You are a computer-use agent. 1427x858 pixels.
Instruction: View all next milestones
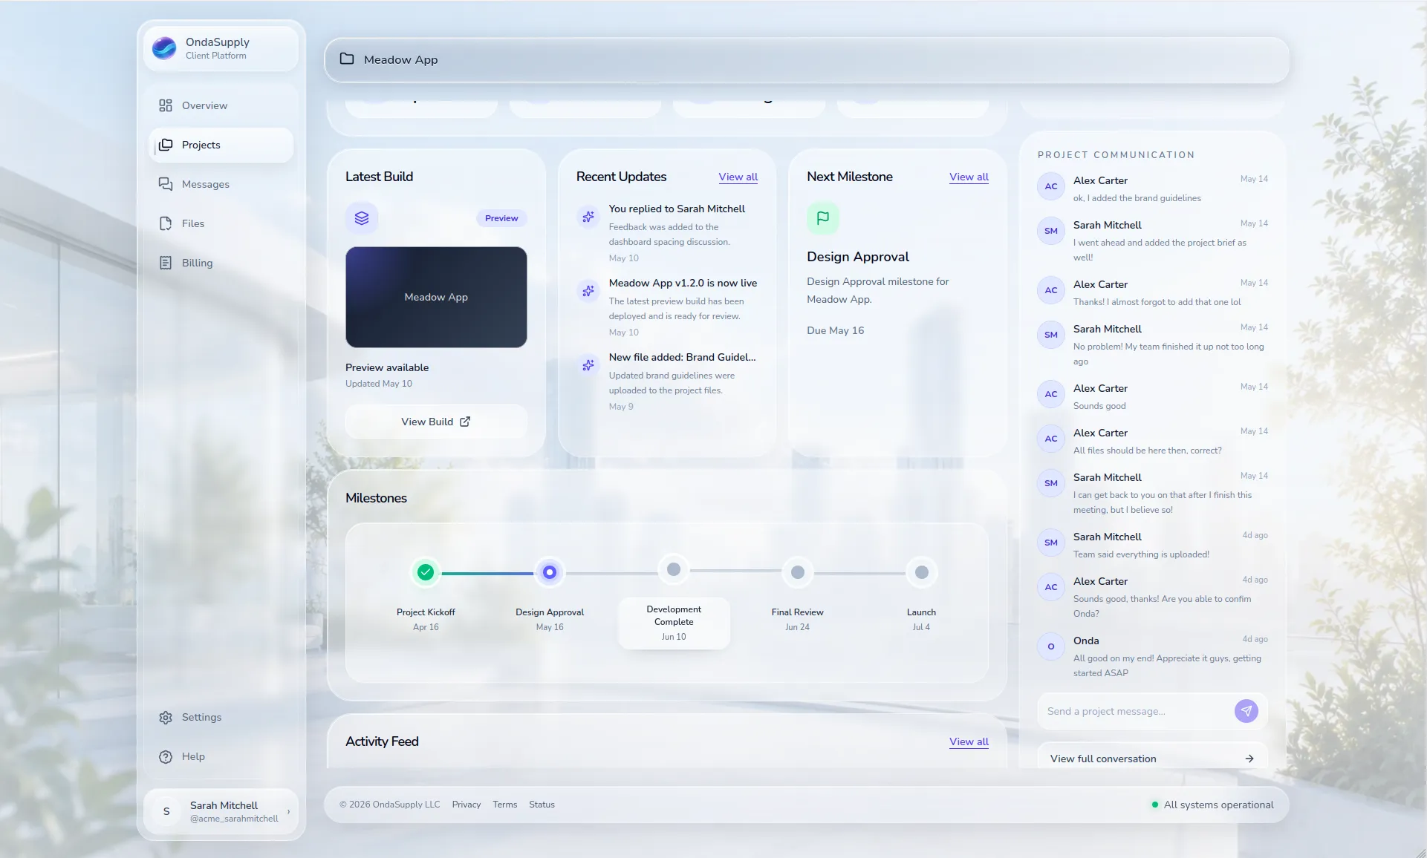(969, 177)
